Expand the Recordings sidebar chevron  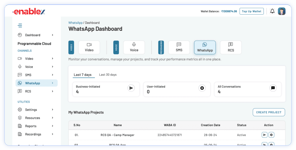click(x=52, y=134)
